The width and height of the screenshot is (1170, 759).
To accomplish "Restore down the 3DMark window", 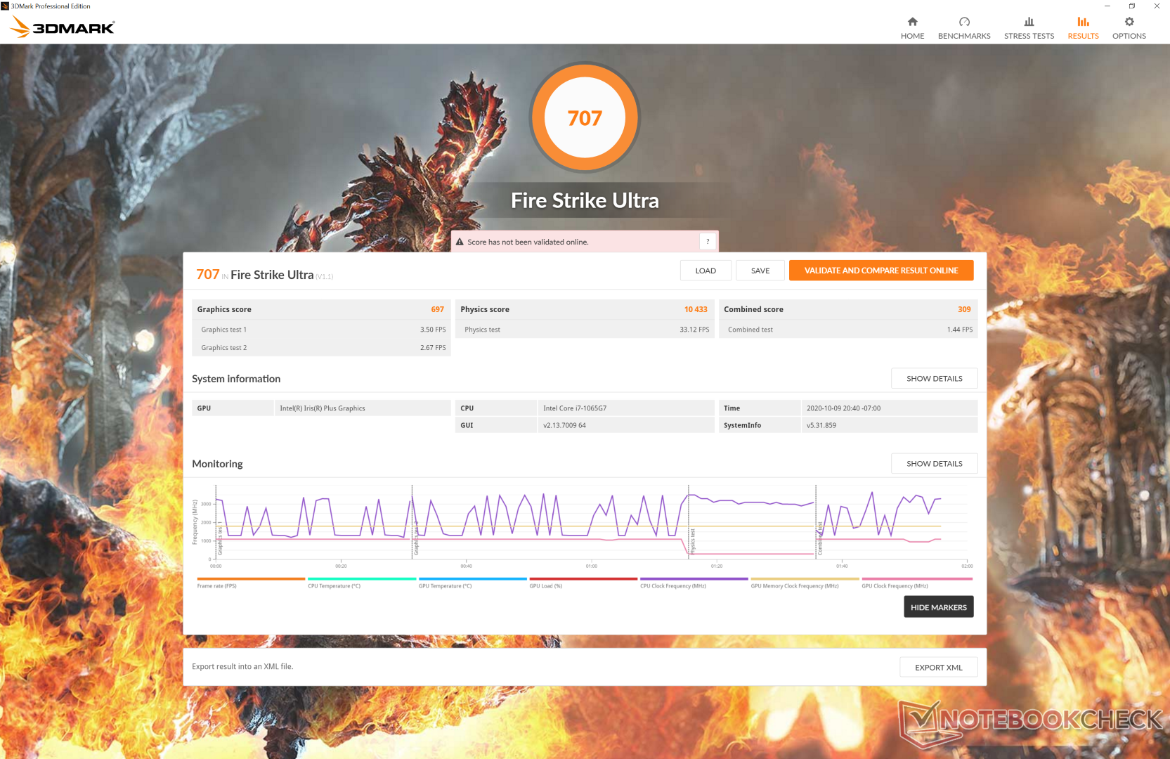I will (x=1131, y=6).
